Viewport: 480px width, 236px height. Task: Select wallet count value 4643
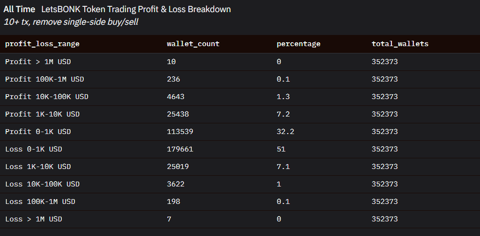pos(175,97)
